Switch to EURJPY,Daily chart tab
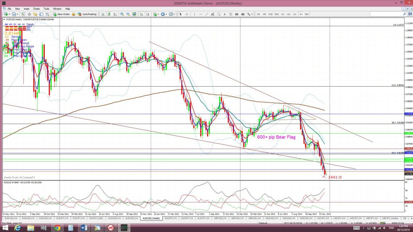The height and width of the screenshot is (232, 413). [96, 218]
